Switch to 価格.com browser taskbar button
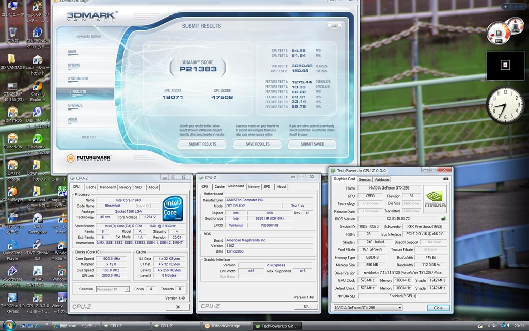 pyautogui.click(x=75, y=326)
